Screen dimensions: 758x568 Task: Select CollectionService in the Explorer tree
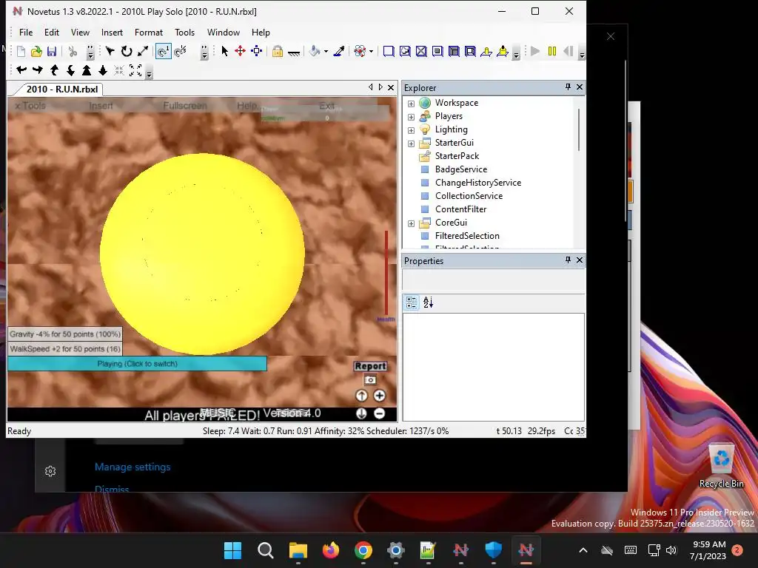pos(469,195)
